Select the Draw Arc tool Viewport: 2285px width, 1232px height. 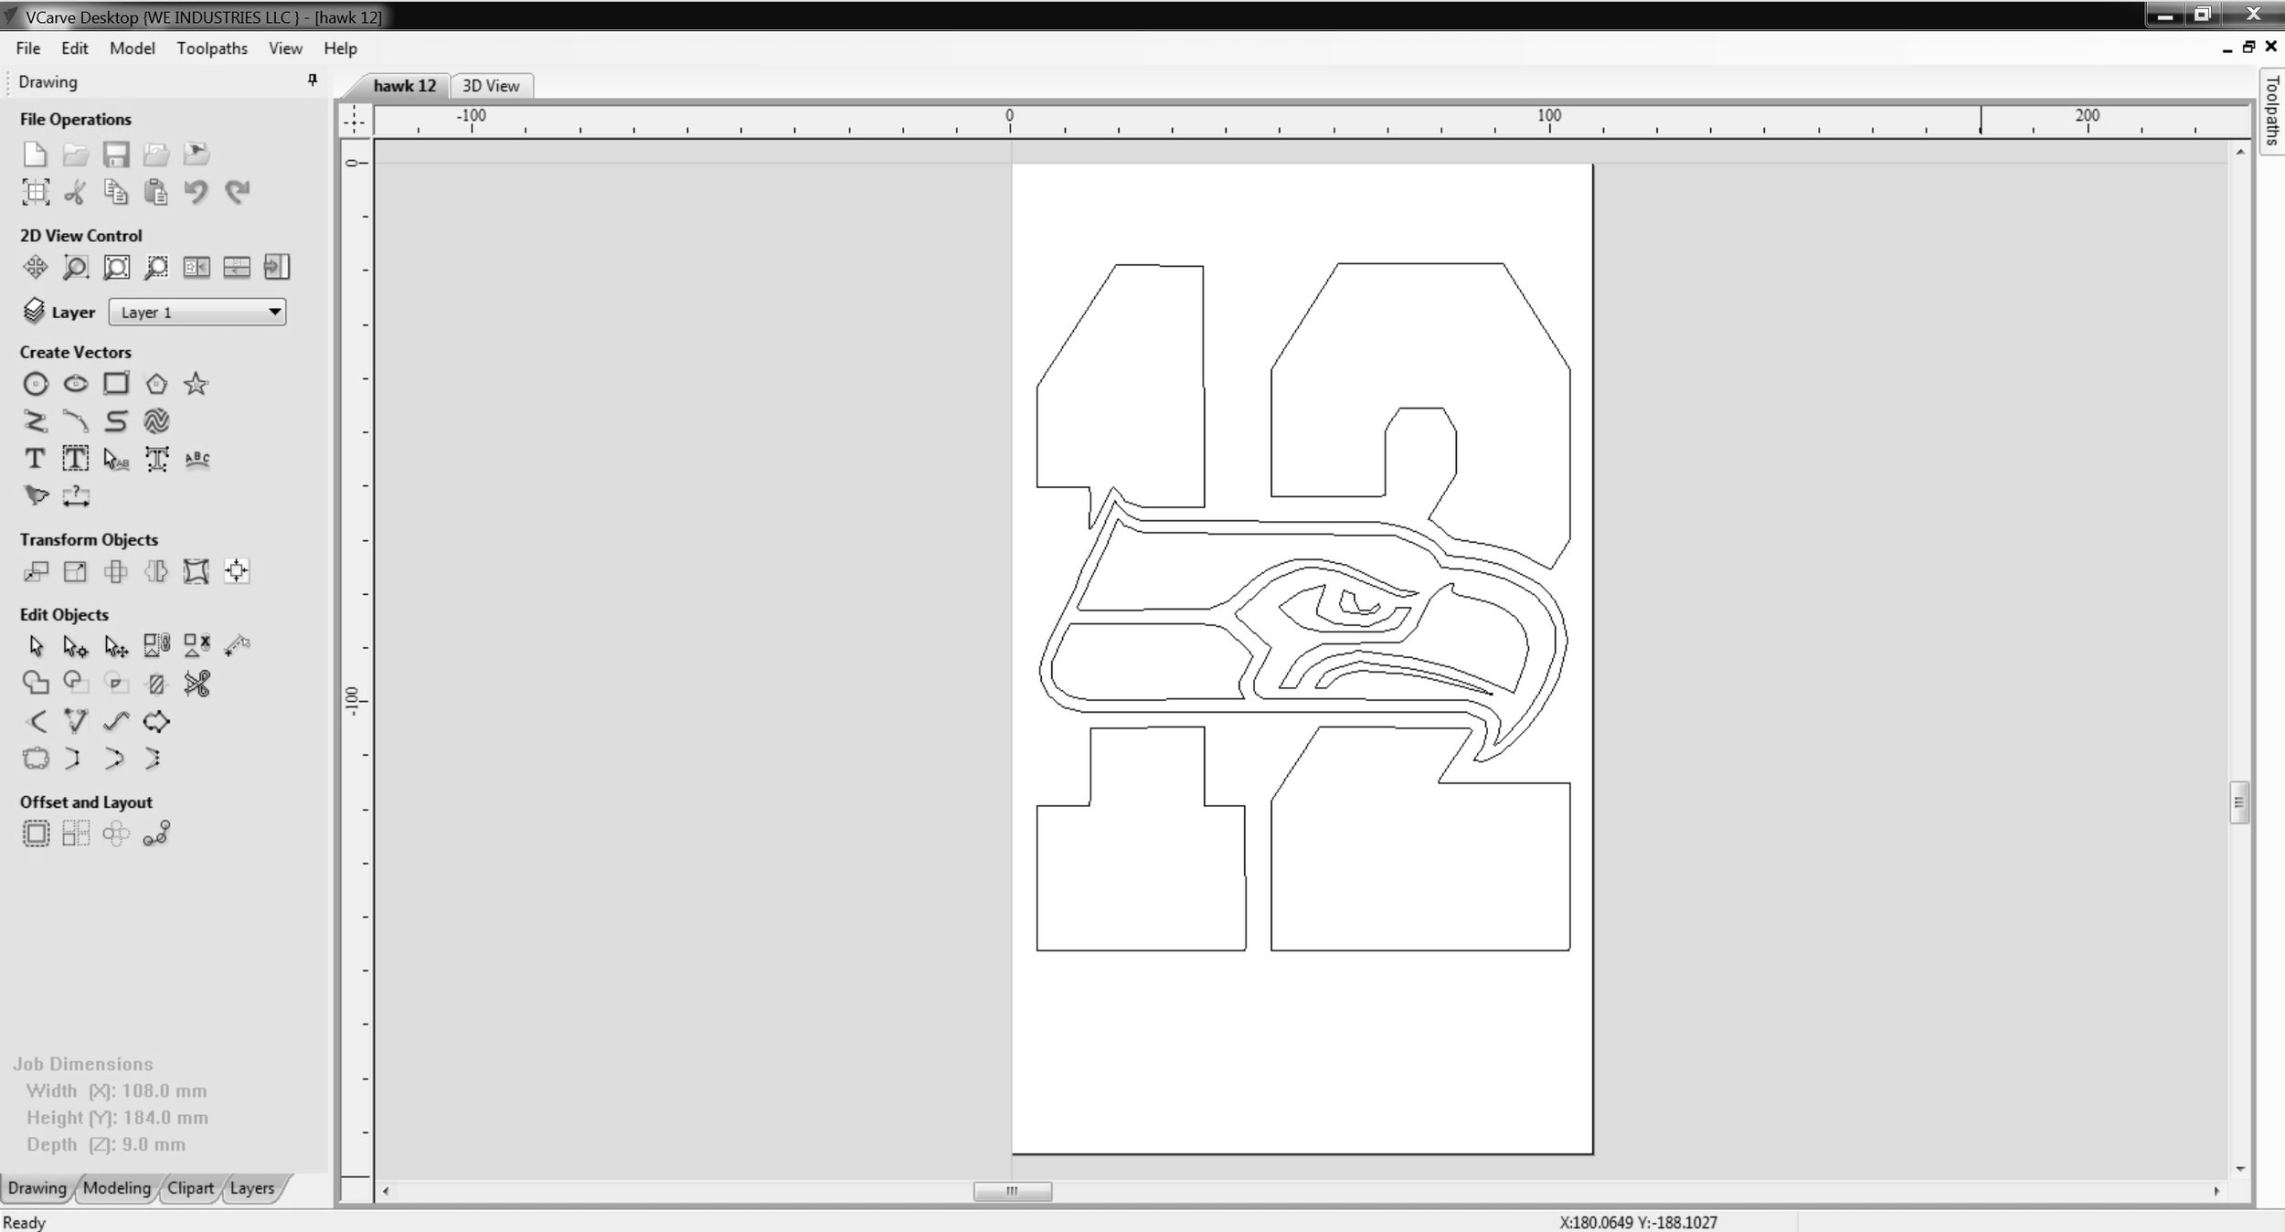(x=76, y=421)
